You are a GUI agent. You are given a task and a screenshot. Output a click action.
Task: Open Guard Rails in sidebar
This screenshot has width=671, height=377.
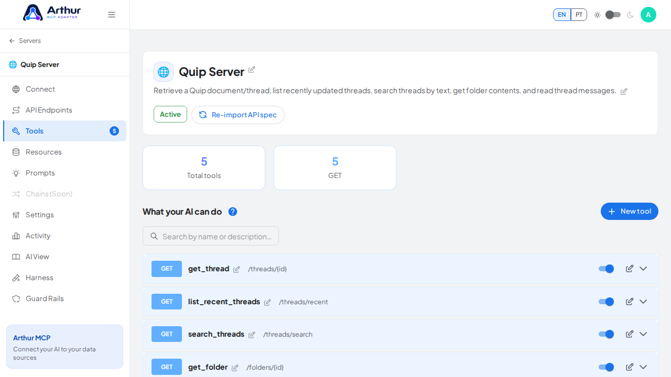tap(64, 298)
